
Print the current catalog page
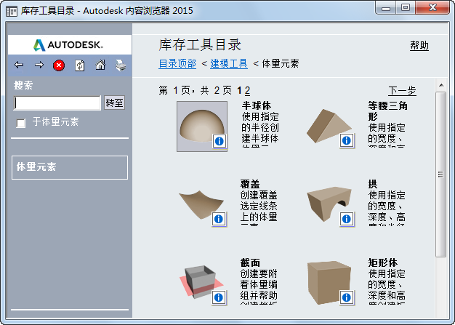coord(121,65)
